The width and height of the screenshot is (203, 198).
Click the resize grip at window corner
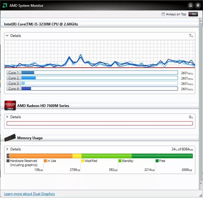click(201, 196)
